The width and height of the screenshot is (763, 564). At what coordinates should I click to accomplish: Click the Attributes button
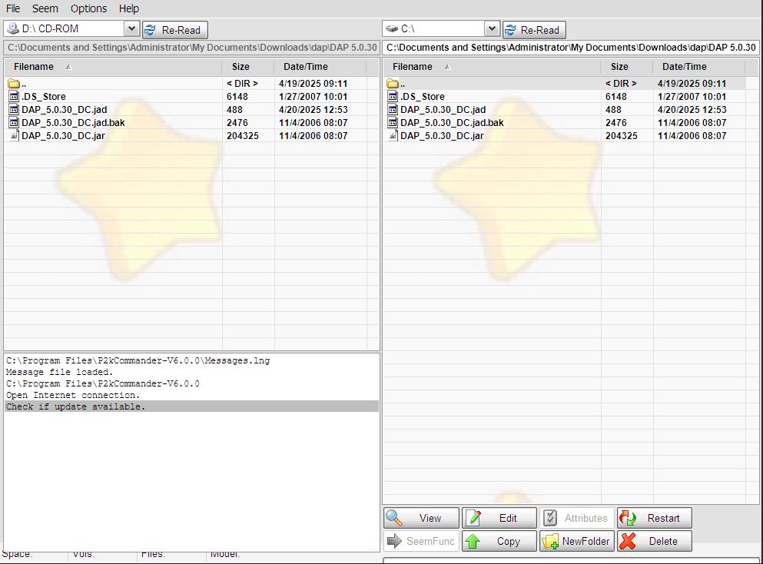(x=576, y=518)
